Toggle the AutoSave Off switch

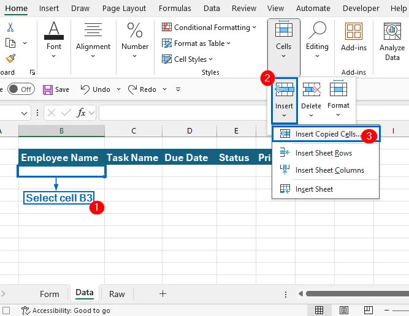coord(21,89)
